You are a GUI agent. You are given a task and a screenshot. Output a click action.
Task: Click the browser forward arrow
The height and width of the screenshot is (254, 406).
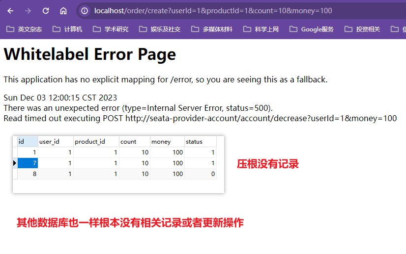tap(28, 11)
